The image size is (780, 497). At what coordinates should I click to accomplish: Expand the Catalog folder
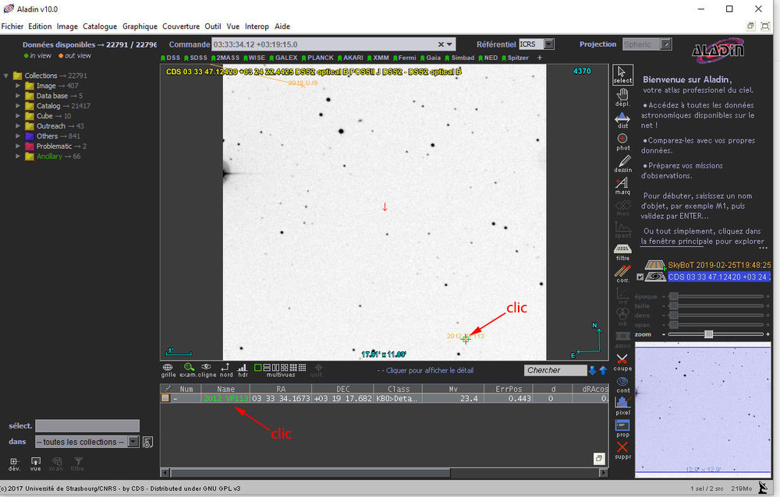pyautogui.click(x=18, y=106)
